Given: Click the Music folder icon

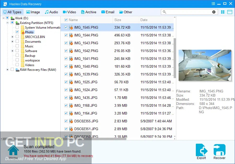Looking at the screenshot, I should click(22, 46).
